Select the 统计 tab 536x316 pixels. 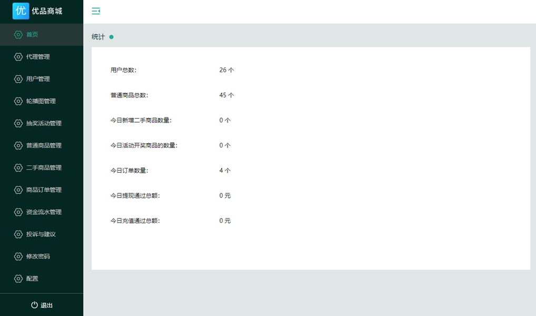(98, 37)
